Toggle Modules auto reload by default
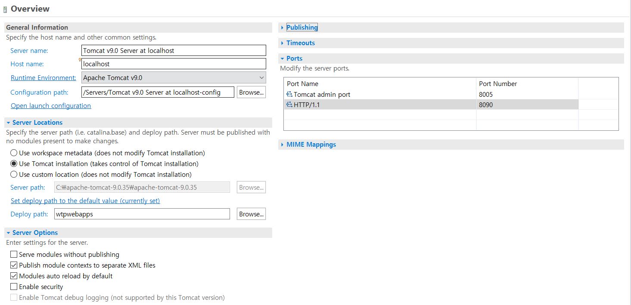631x305 pixels. pos(14,276)
